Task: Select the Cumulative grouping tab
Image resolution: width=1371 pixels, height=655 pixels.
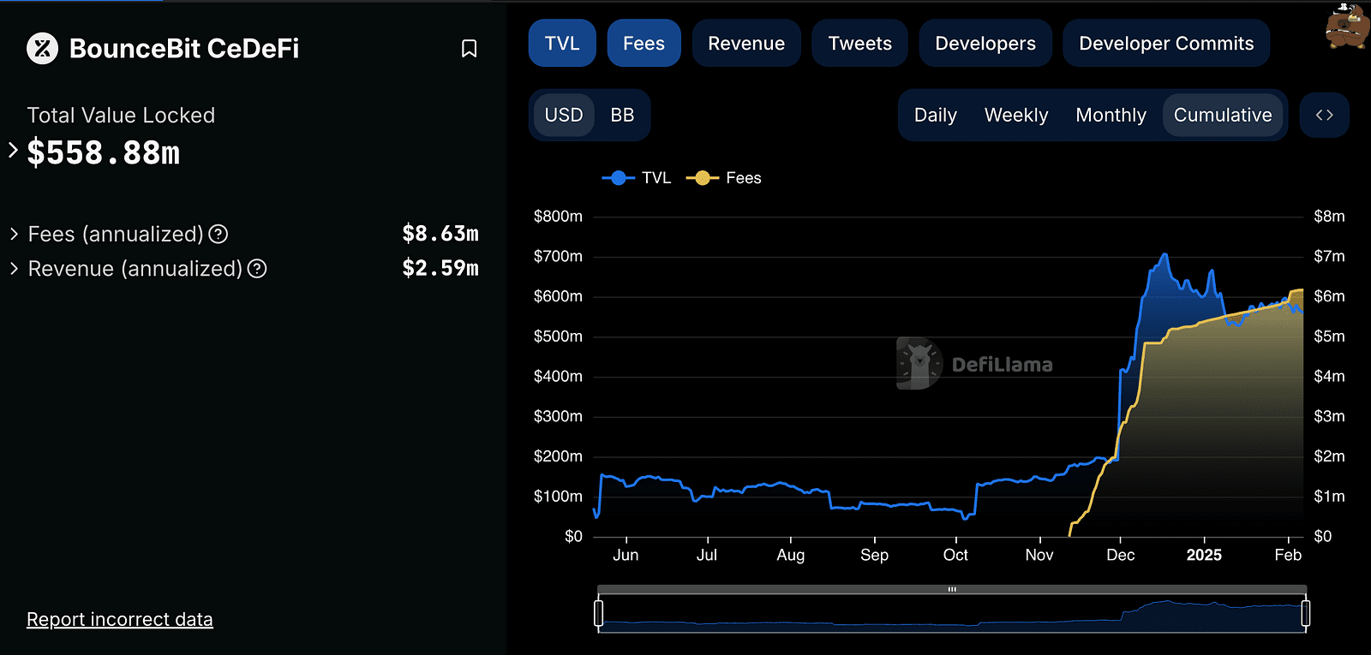Action: tap(1223, 115)
